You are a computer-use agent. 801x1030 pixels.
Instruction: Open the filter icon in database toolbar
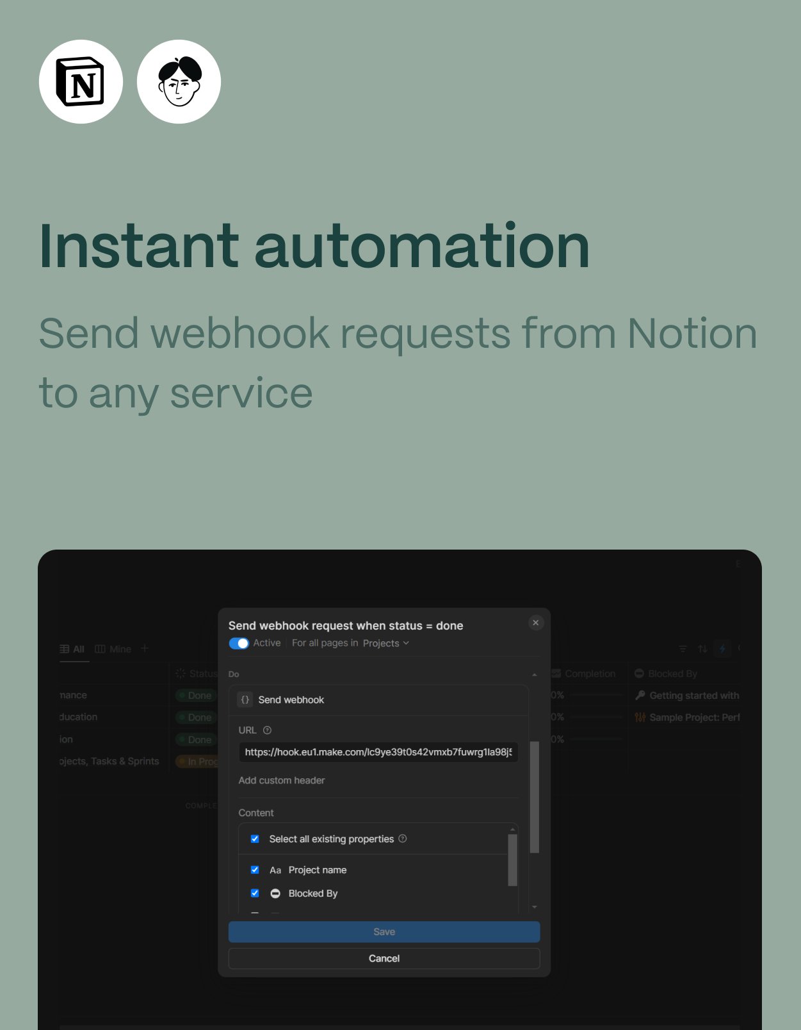pos(683,649)
